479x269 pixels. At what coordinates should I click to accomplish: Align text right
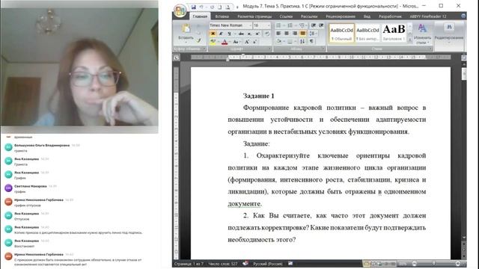coord(295,33)
